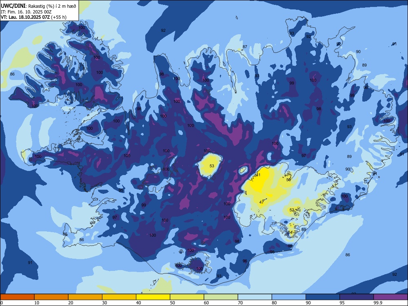408x306 pixels.
Task: Click the palest blue 70–80 legend swatch
Action: [x=255, y=297]
